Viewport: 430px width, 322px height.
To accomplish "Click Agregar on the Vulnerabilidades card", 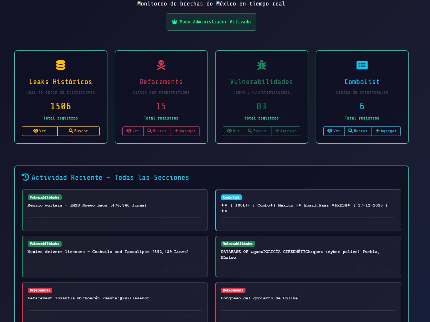I will click(286, 131).
